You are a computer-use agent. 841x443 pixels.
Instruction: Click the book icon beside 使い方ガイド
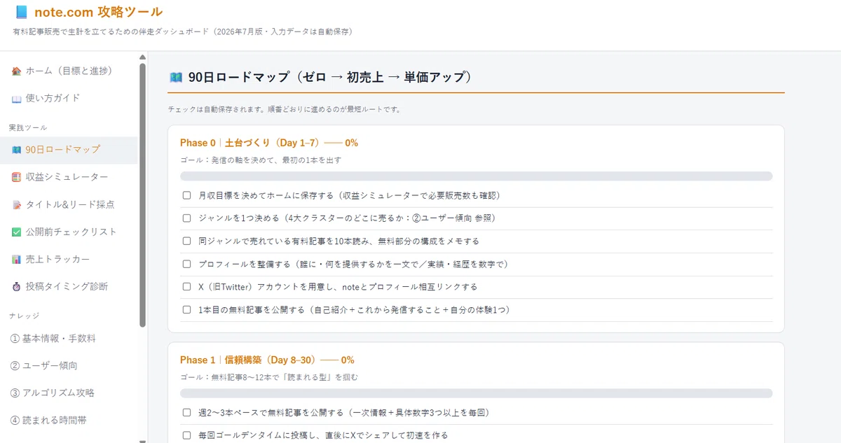click(x=16, y=99)
